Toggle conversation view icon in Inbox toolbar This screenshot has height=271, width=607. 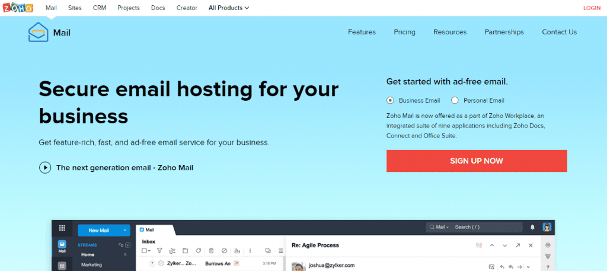point(268,250)
